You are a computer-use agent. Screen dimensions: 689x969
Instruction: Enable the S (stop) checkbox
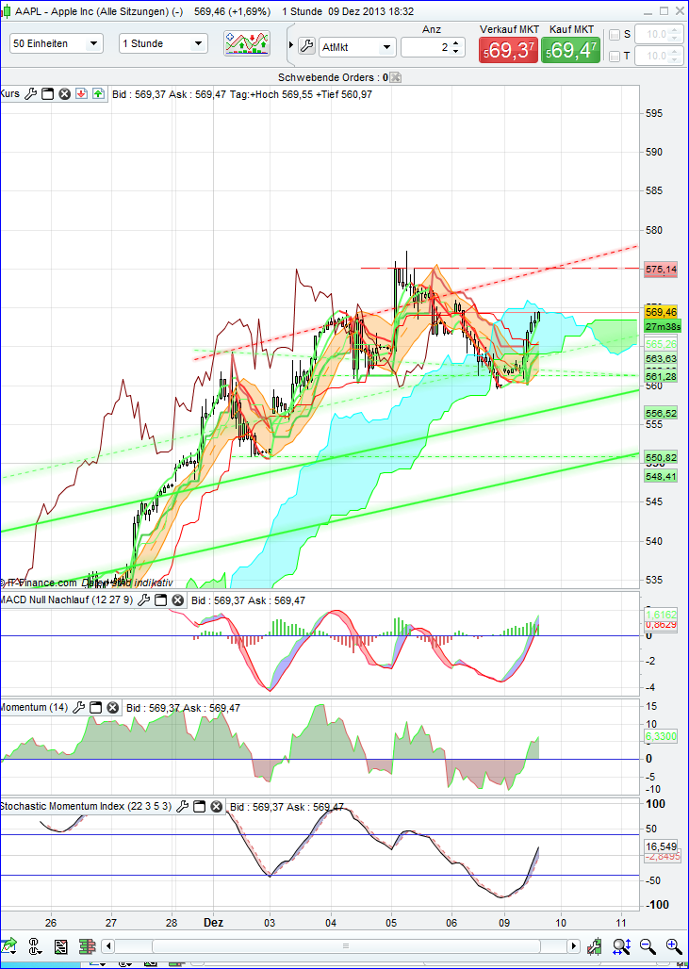click(x=615, y=35)
